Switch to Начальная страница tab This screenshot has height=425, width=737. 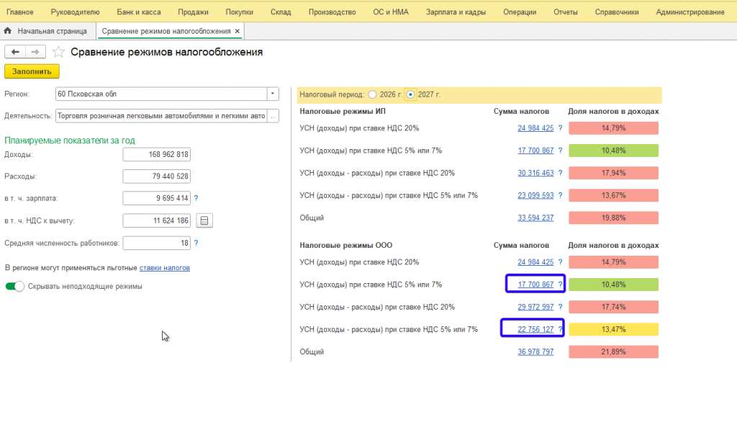click(52, 31)
